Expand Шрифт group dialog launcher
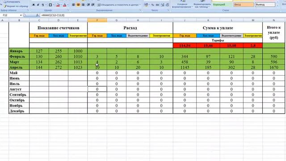The width and height of the screenshot is (286, 161). pos(68,10)
